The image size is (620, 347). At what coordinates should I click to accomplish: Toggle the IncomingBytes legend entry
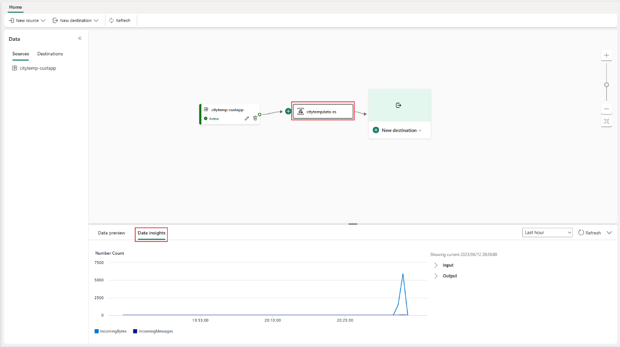tap(110, 331)
